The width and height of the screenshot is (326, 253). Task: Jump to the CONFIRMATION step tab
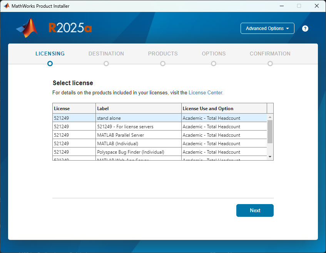click(270, 54)
